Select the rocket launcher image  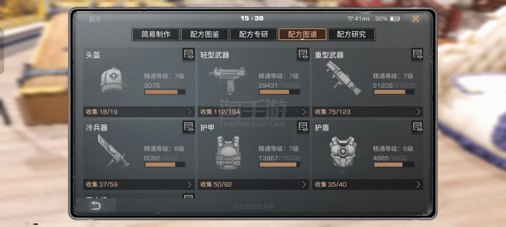343,78
